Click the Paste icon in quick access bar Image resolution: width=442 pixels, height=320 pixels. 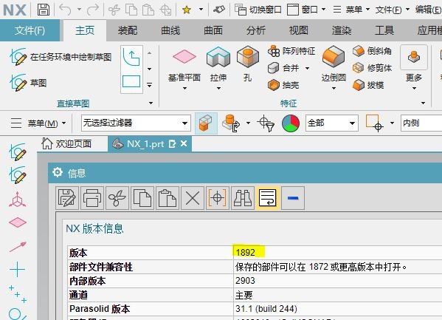click(148, 10)
